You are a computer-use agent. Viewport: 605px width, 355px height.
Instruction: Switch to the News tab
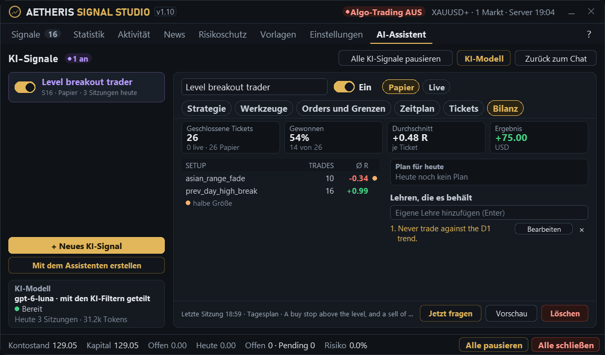click(174, 34)
